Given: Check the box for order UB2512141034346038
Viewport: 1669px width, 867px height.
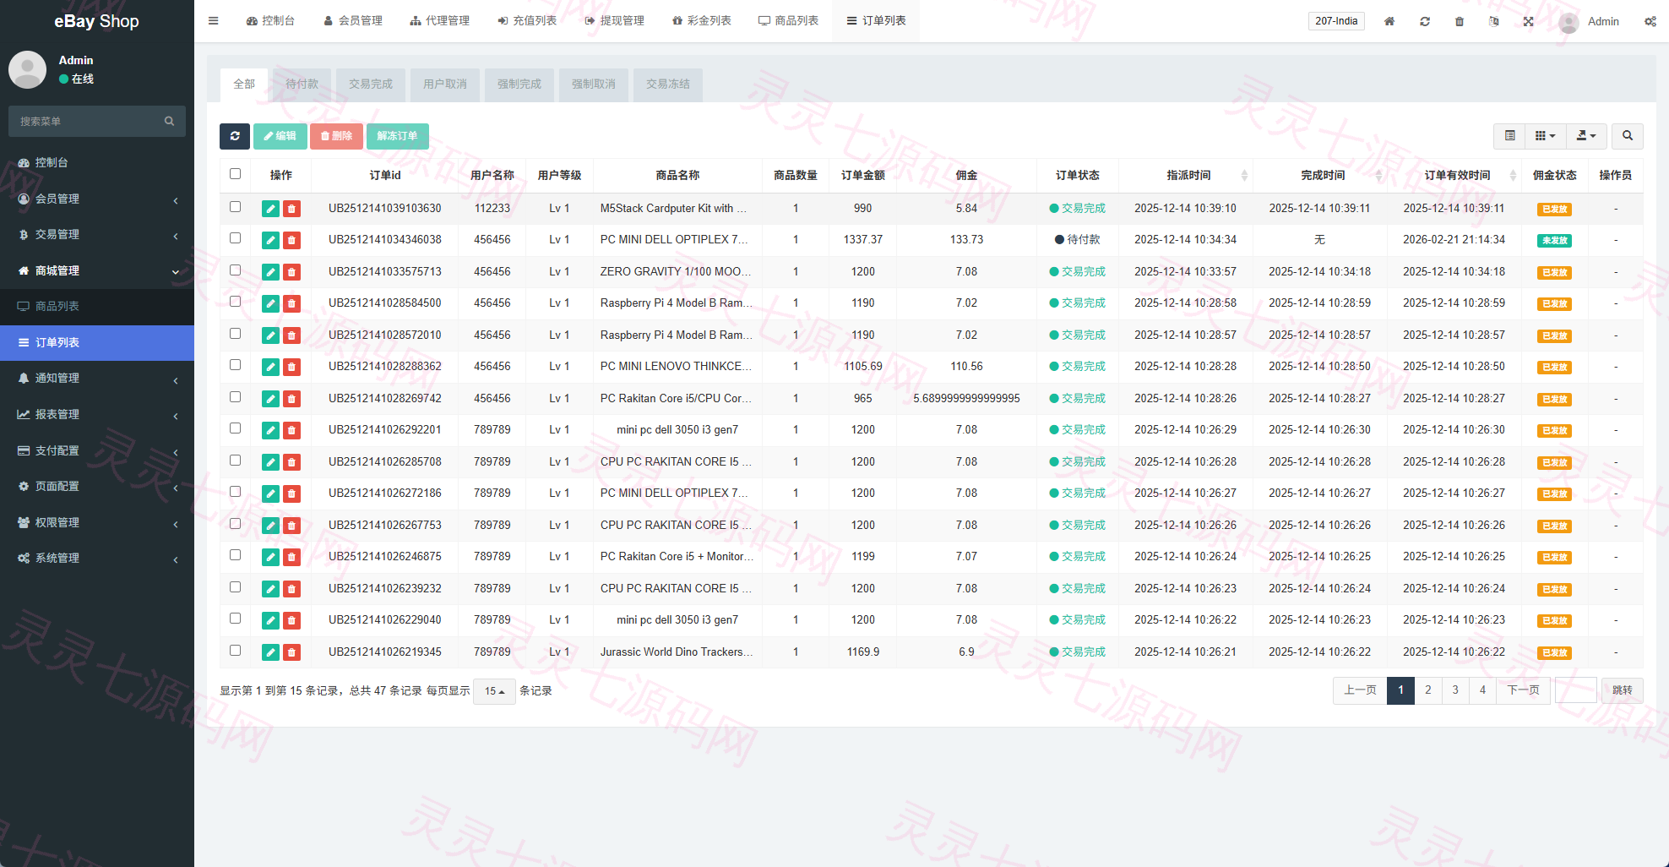Looking at the screenshot, I should 236,238.
